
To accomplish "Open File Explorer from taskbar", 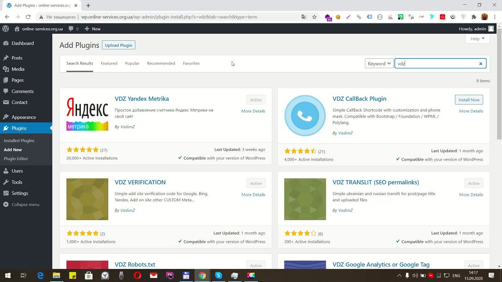I will (x=56, y=275).
